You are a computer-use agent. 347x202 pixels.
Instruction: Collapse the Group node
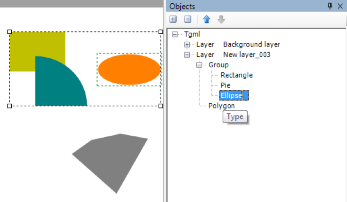(x=199, y=65)
